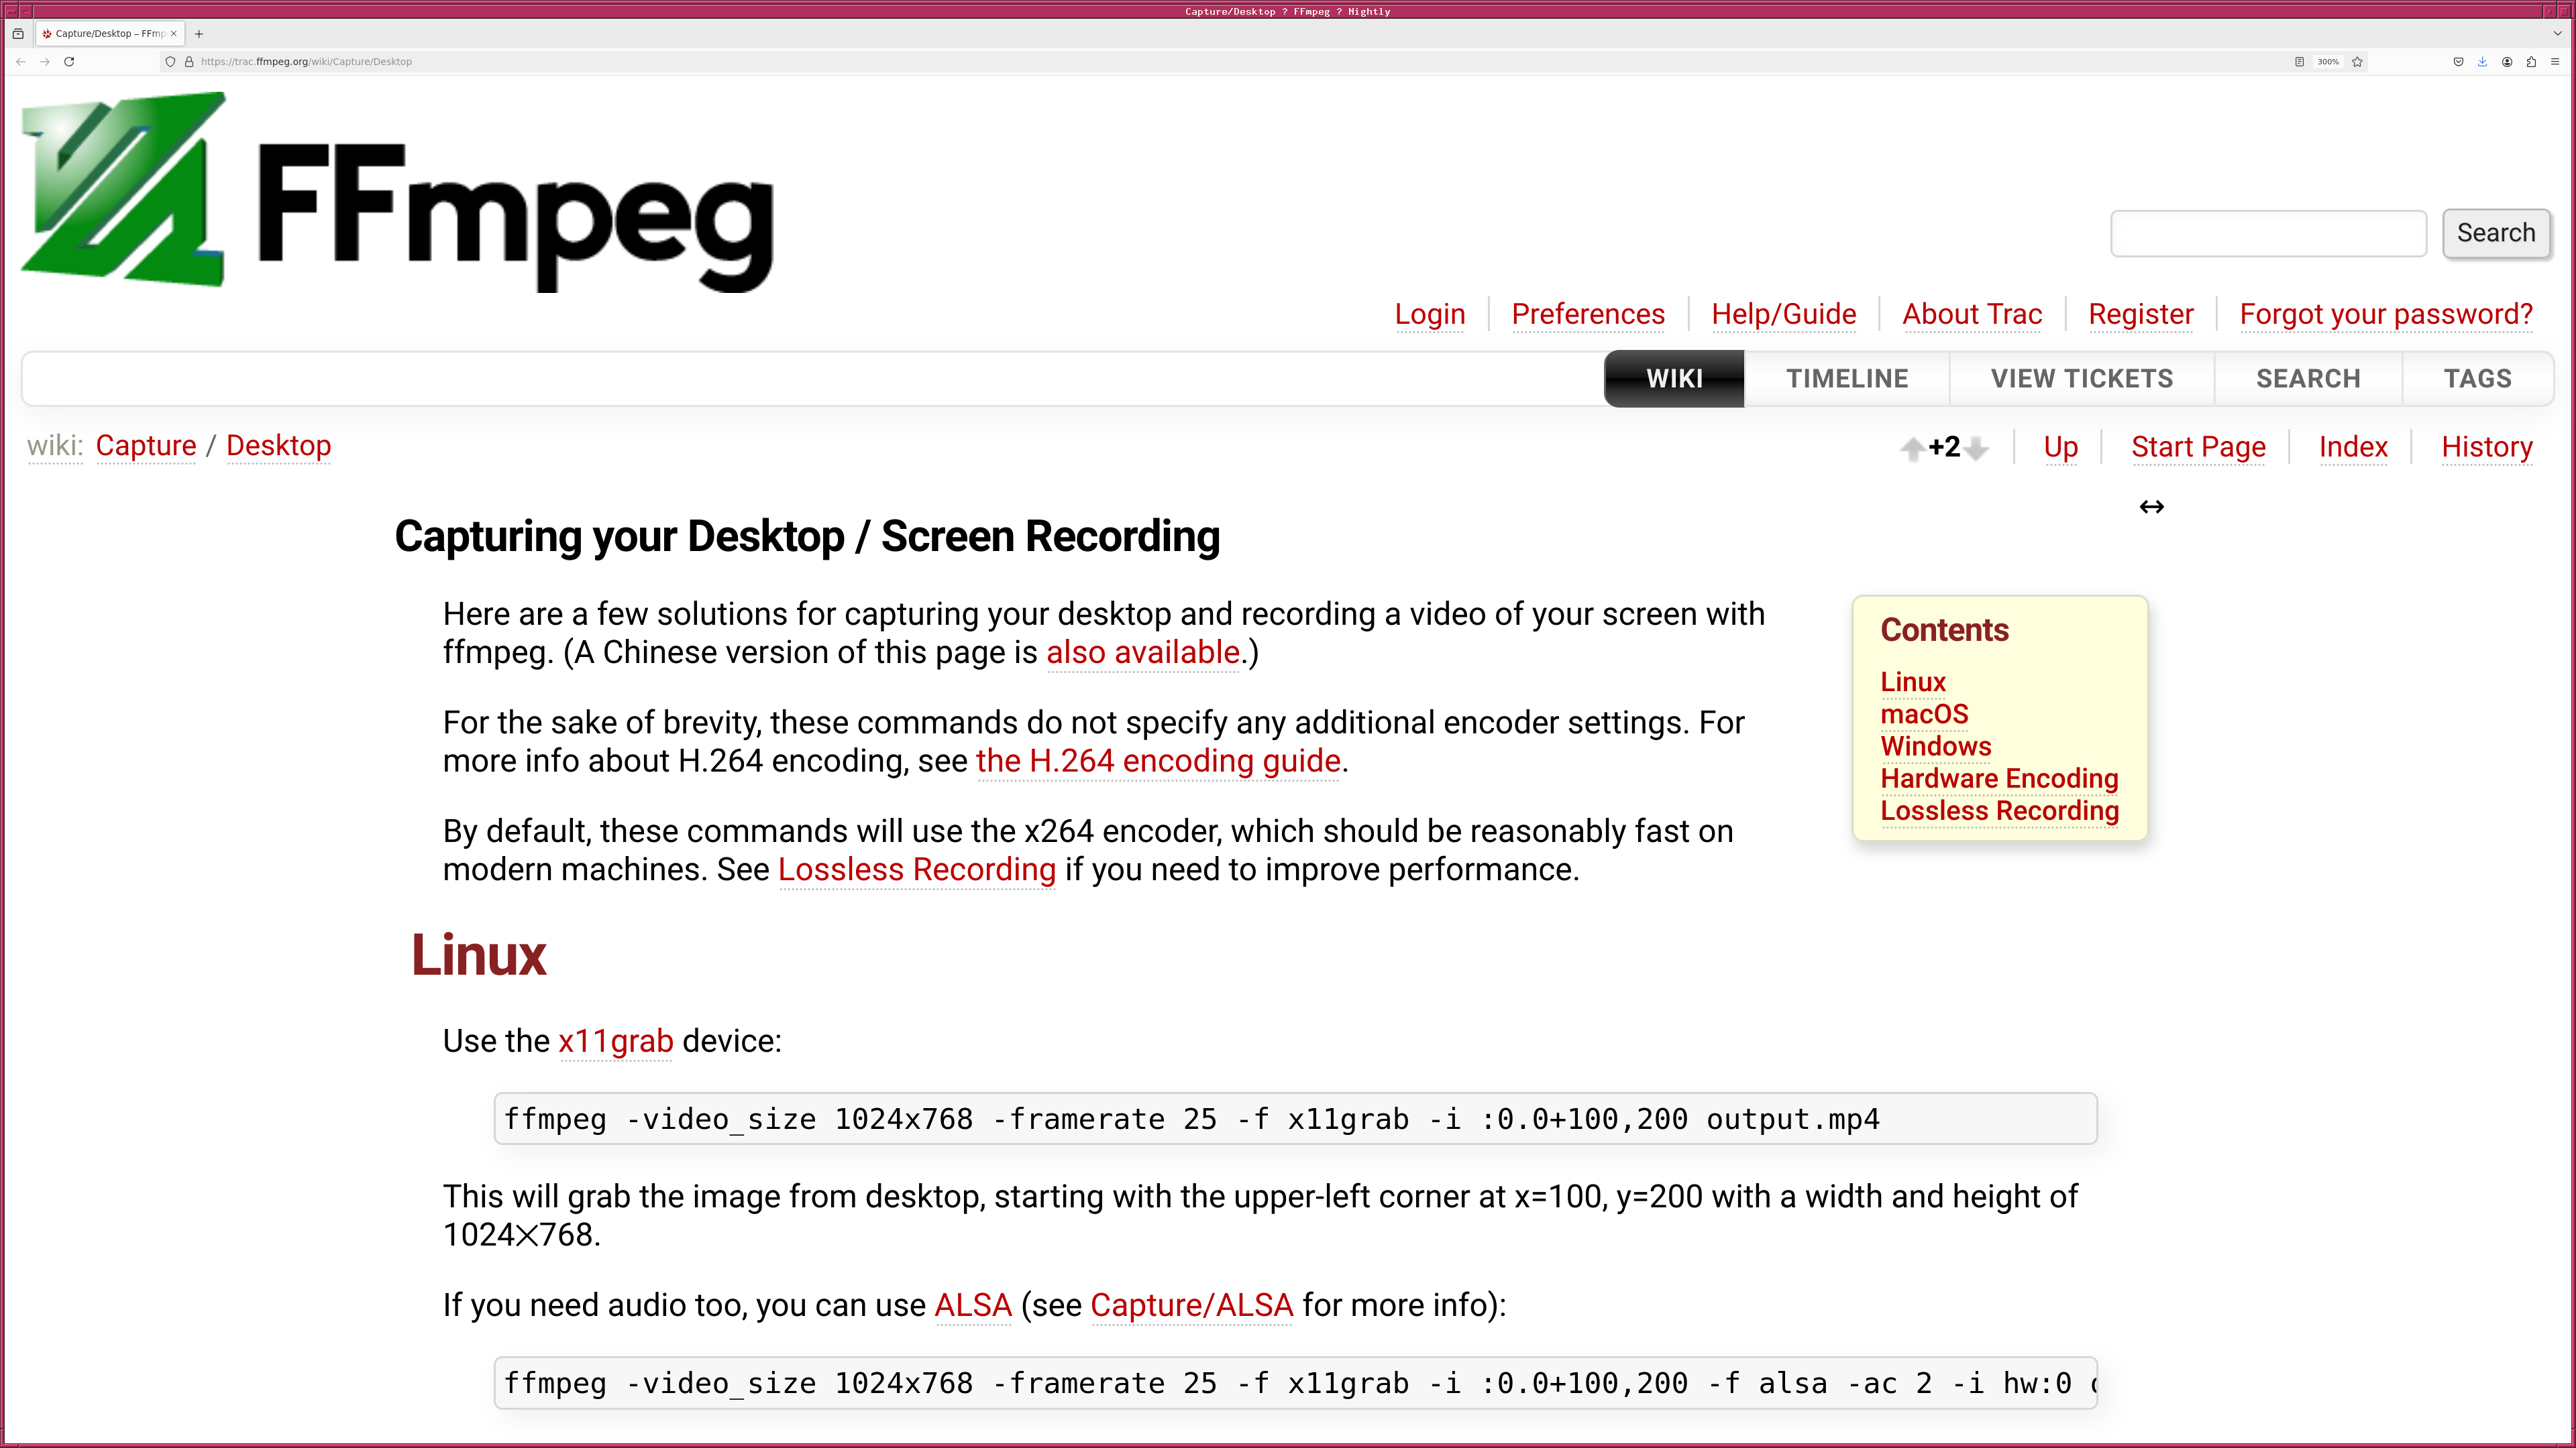Downvote the wiki page with the down arrow

[x=1976, y=448]
